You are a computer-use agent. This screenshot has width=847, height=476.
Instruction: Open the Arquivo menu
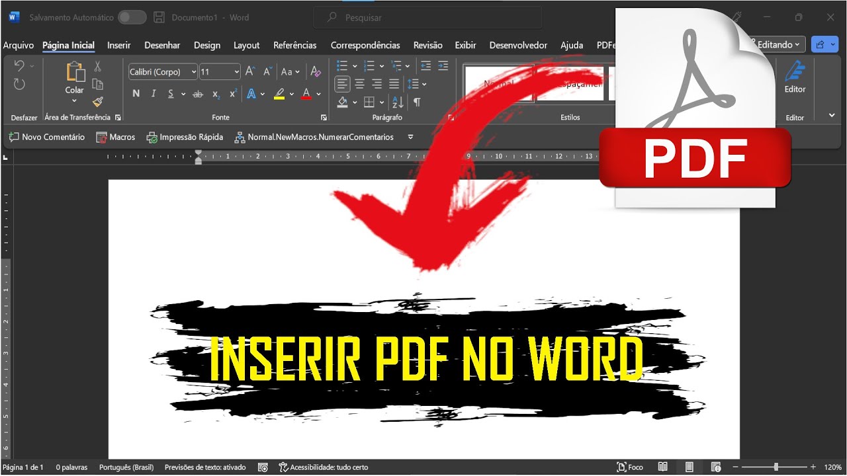19,45
